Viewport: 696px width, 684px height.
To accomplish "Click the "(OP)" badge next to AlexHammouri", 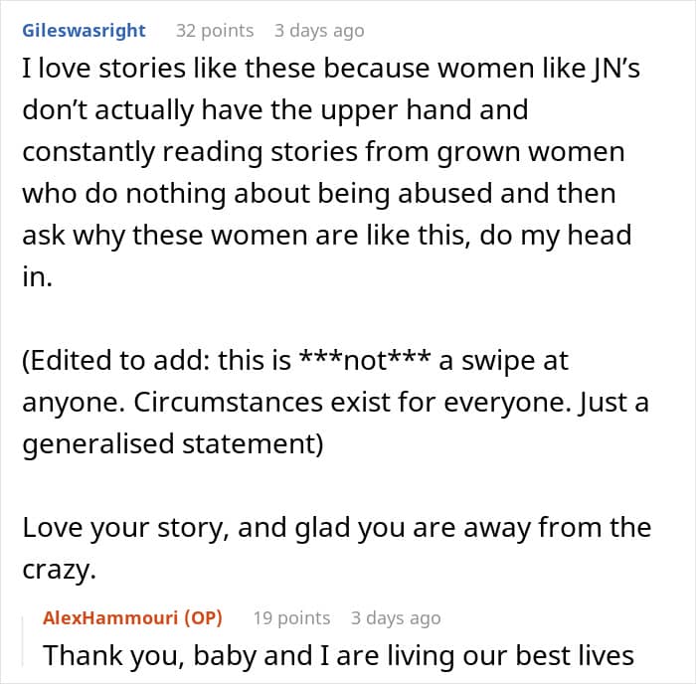I will 203,617.
